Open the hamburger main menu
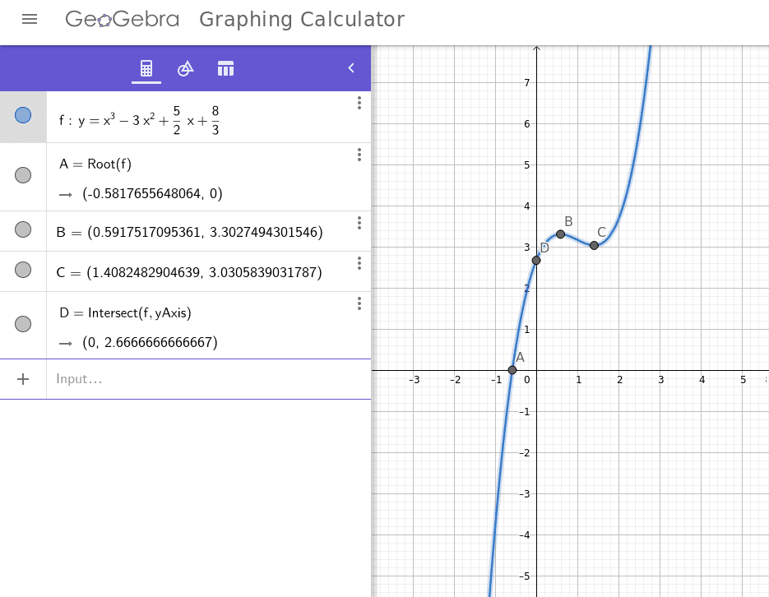The width and height of the screenshot is (769, 597). pyautogui.click(x=30, y=19)
